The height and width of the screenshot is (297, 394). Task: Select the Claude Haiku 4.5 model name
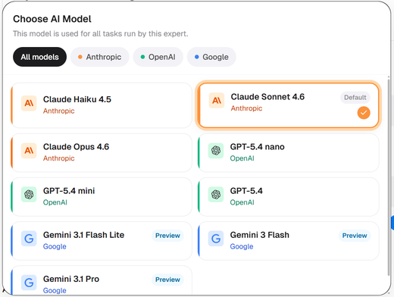[77, 99]
